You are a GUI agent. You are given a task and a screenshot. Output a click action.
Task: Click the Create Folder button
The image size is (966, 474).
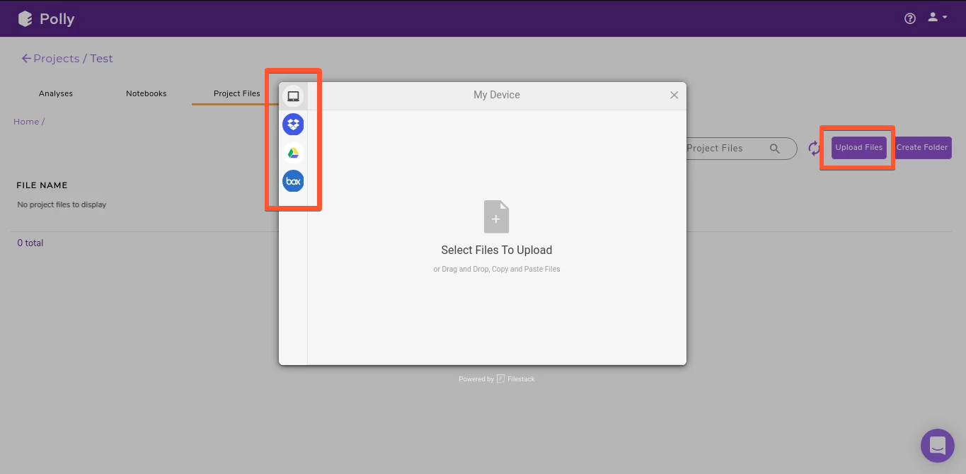[922, 147]
